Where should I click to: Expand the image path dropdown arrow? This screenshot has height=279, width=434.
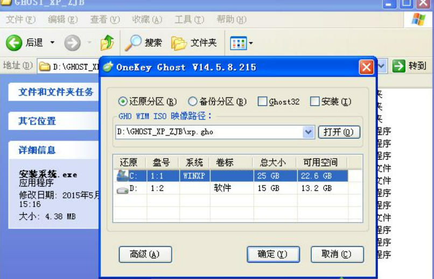pyautogui.click(x=309, y=132)
